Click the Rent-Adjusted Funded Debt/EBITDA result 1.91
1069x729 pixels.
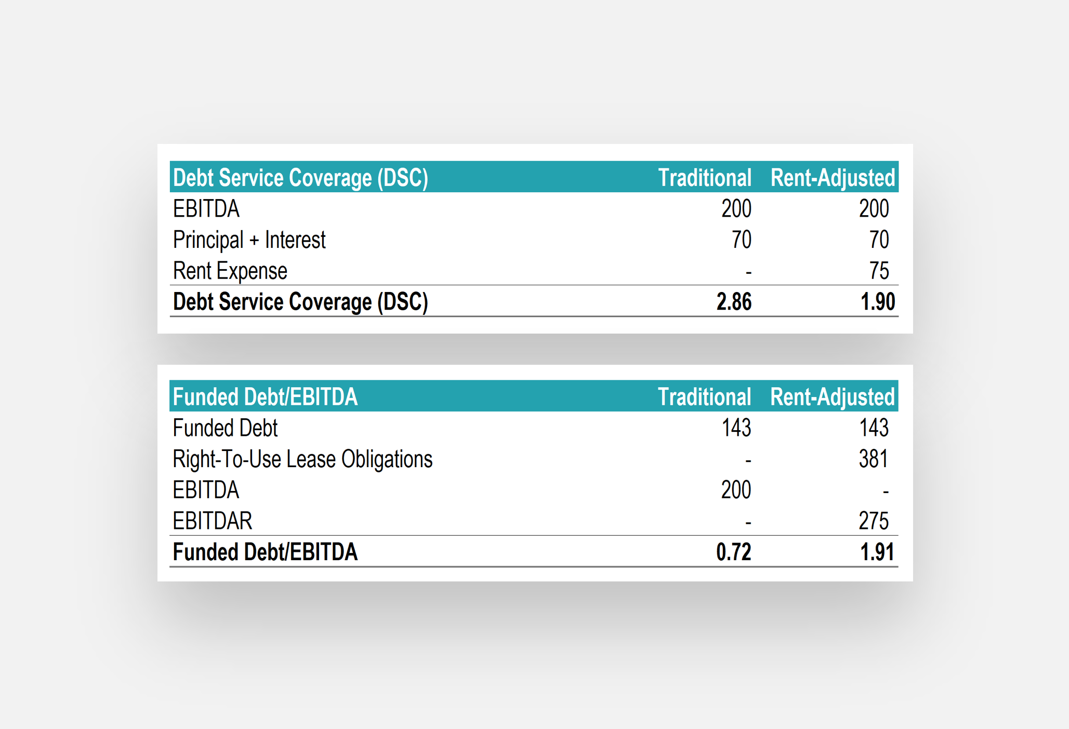[877, 552]
